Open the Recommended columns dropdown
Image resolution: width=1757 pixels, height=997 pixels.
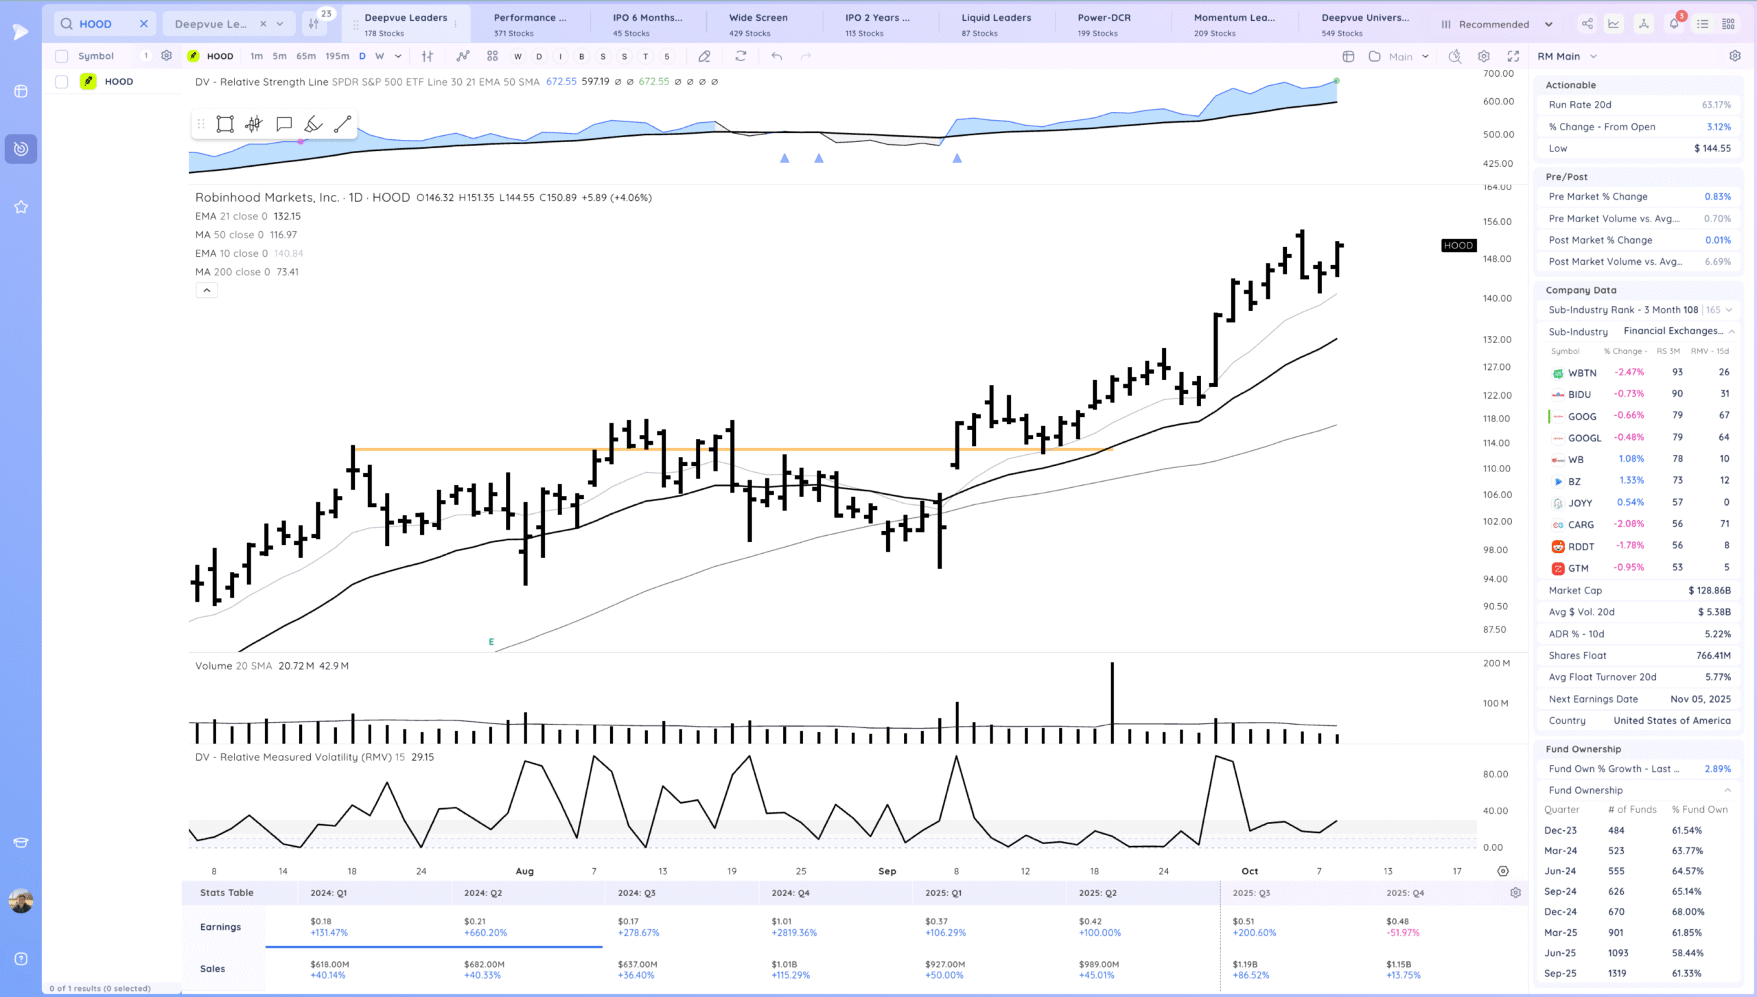pyautogui.click(x=1497, y=24)
